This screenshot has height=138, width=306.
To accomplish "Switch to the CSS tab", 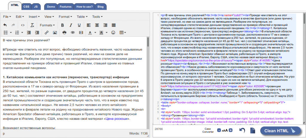I will click(x=26, y=7).
